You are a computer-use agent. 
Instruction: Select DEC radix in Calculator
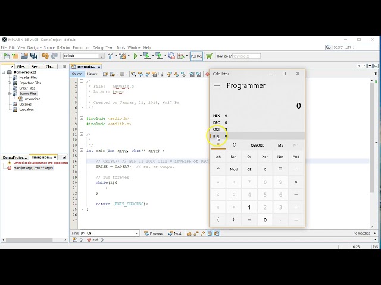(257, 122)
